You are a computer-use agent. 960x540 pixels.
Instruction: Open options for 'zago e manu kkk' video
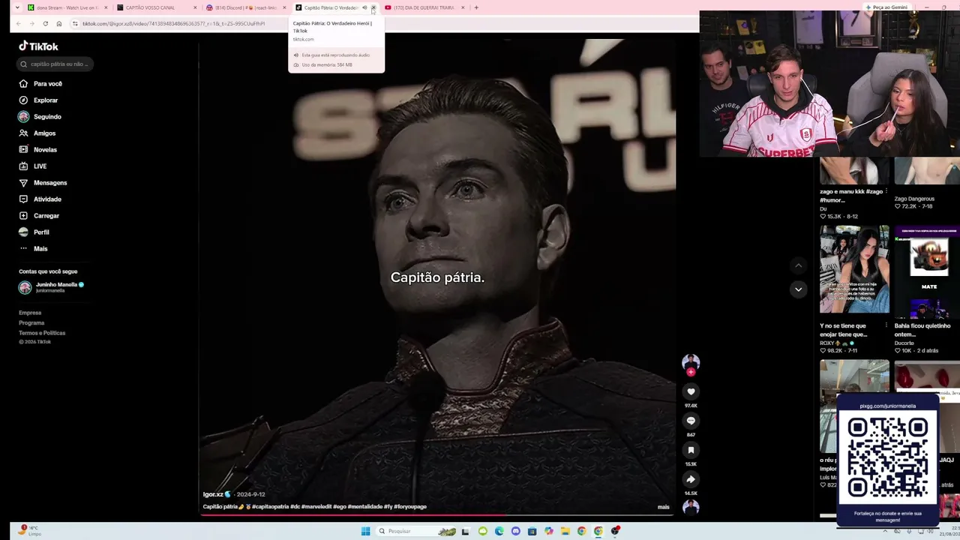tap(886, 192)
